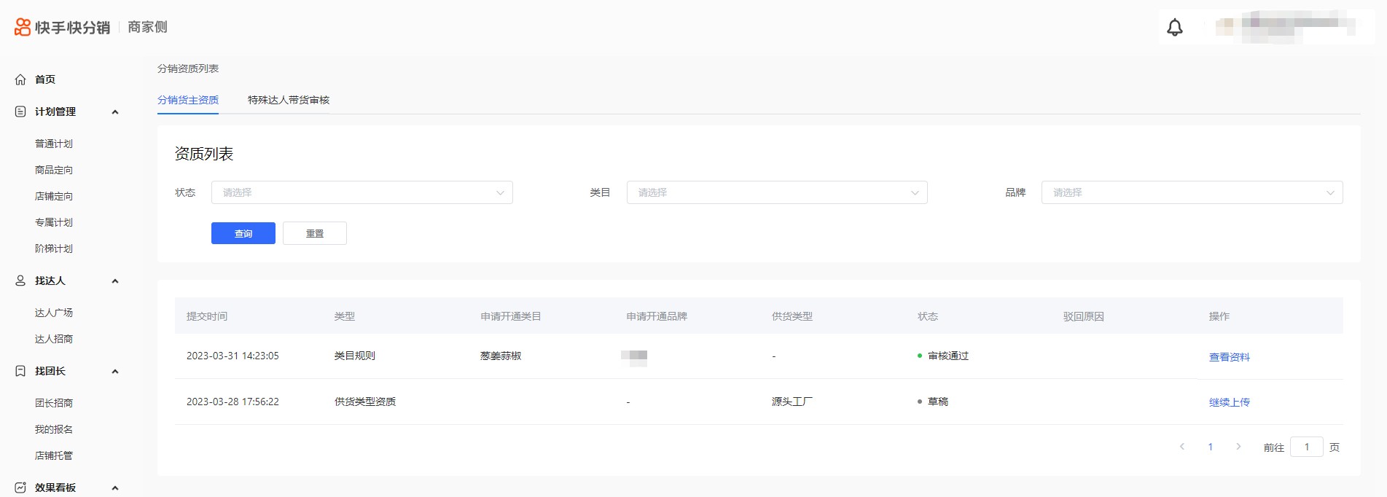This screenshot has width=1387, height=497.
Task: Click the 计划管理 list icon
Action: click(20, 111)
